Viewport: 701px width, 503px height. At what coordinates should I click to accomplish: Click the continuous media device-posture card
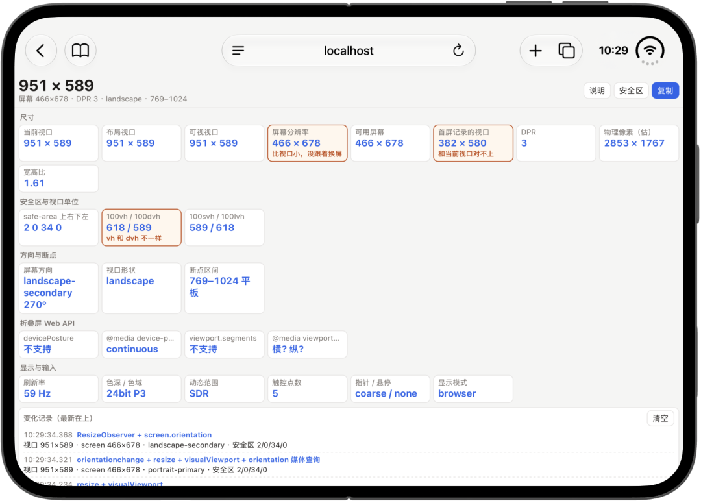(x=141, y=344)
